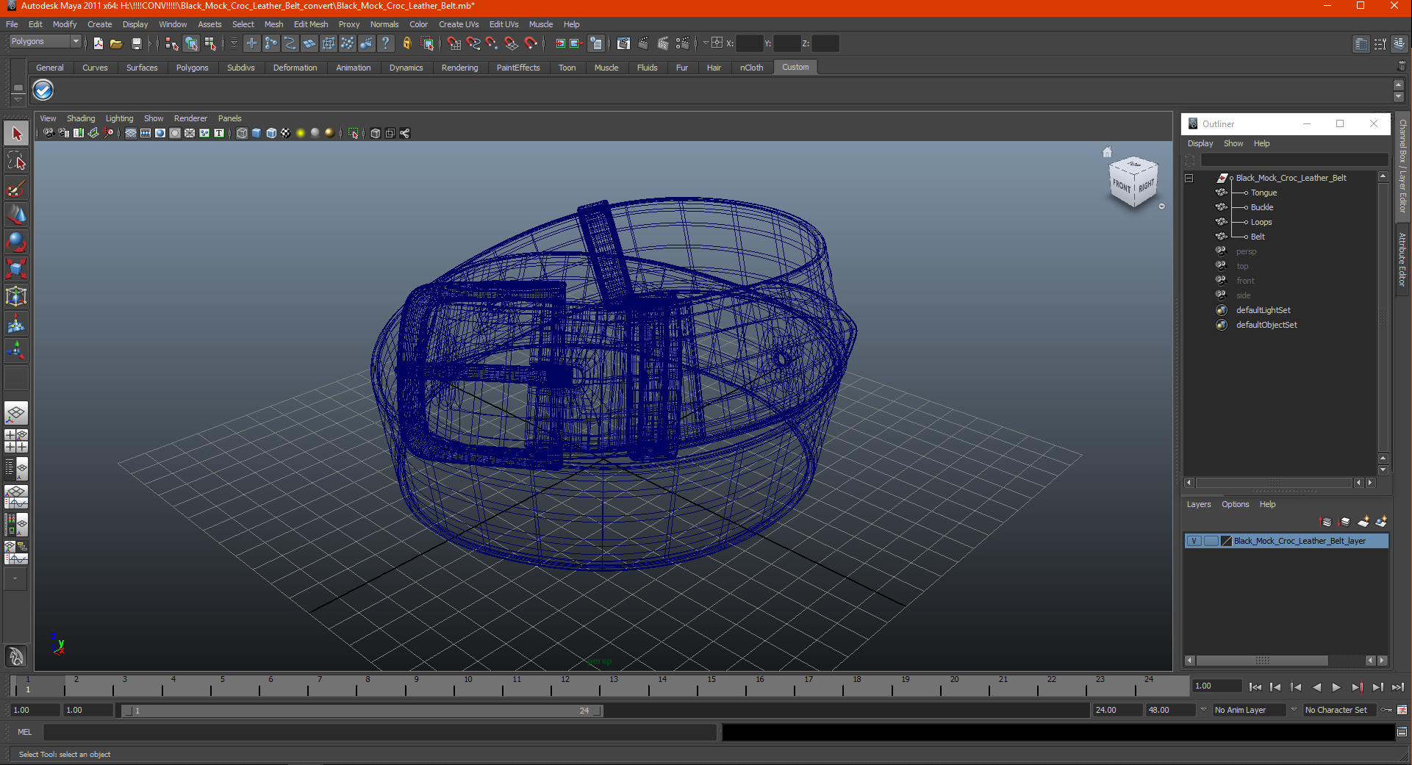The width and height of the screenshot is (1412, 765).
Task: Enable snap to curves magnet icon
Action: 473,43
